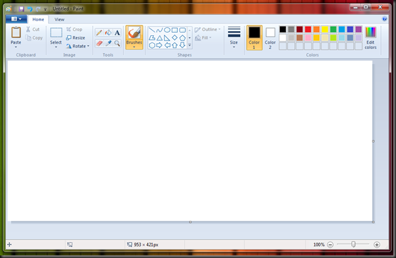Click the zoom in plus button

tap(376, 245)
